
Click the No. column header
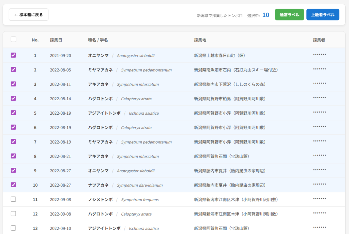coord(35,40)
